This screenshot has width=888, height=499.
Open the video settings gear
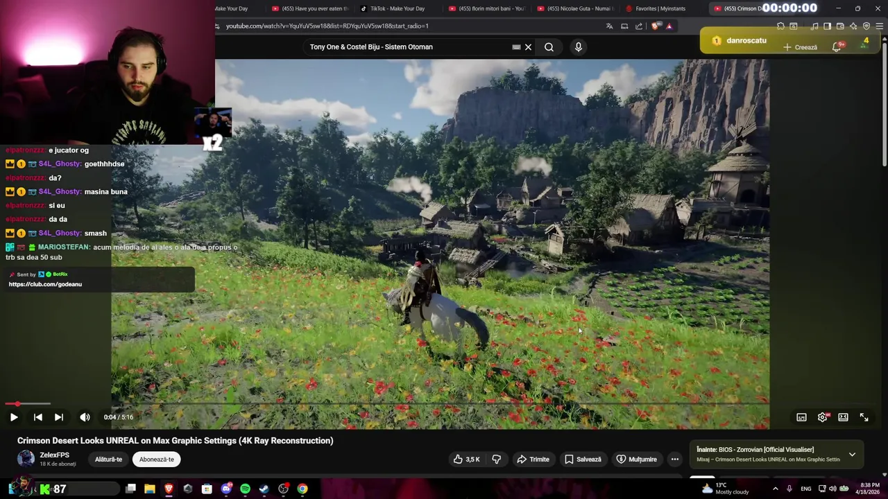coord(822,417)
